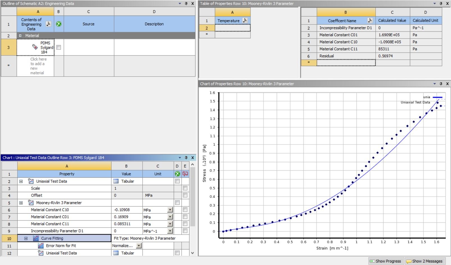The width and height of the screenshot is (451, 265).
Task: Toggle suppression checkbox for Uniaxial Test Data row 2
Action: pyautogui.click(x=177, y=181)
